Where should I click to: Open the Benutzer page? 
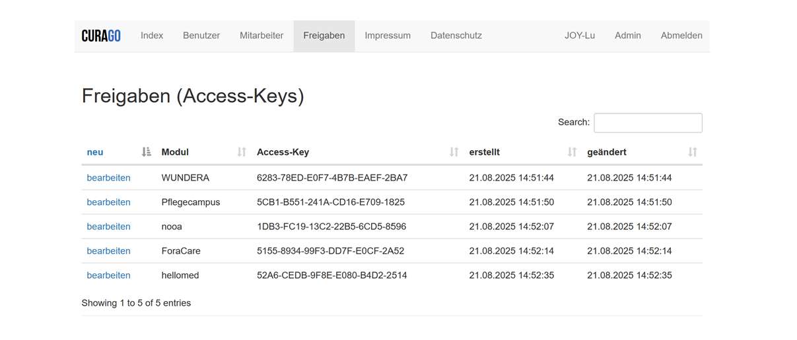(x=201, y=36)
